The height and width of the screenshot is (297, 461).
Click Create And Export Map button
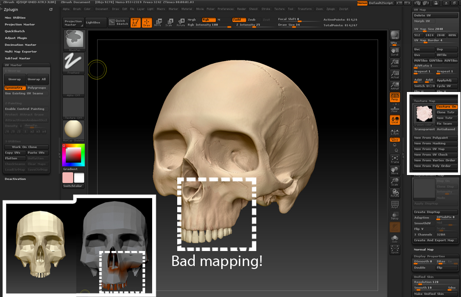click(x=434, y=240)
